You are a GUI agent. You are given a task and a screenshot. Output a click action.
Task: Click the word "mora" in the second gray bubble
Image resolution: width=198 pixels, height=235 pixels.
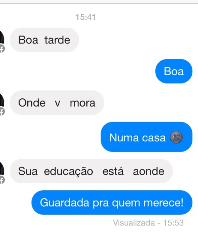[83, 103]
